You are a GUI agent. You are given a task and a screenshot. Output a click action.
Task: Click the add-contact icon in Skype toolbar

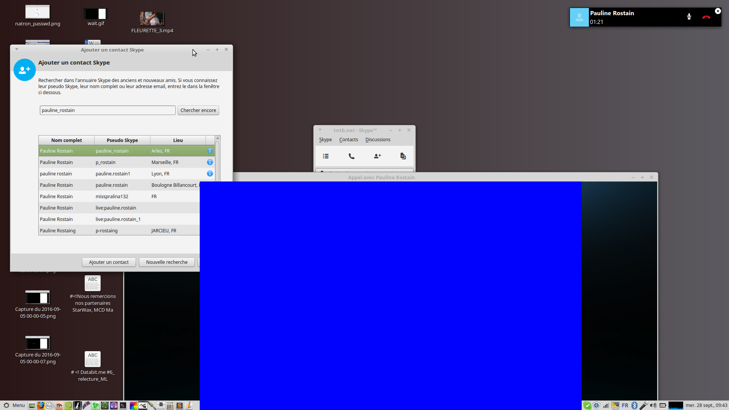coord(377,156)
